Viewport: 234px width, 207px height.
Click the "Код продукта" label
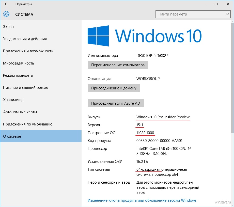pyautogui.click(x=99, y=141)
